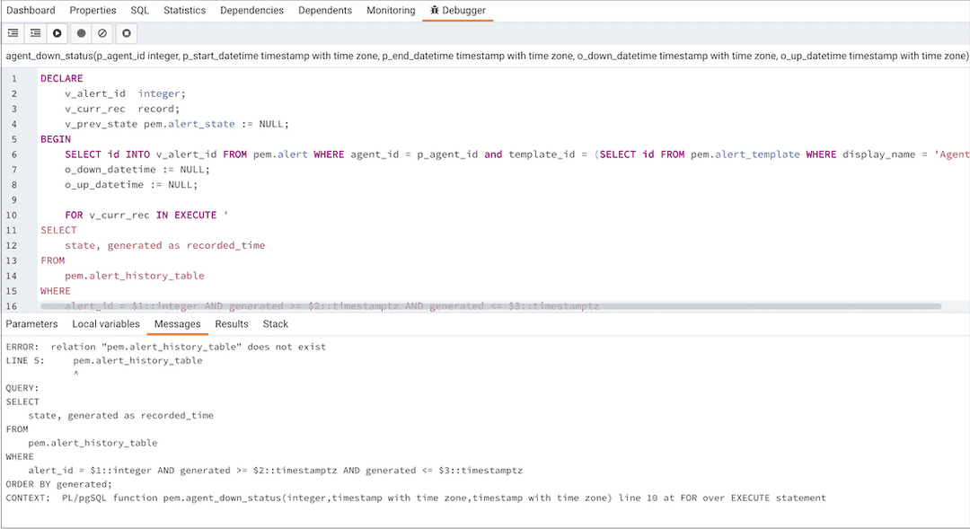This screenshot has height=529, width=970.
Task: Click the ERROR relation does not exist message
Action: [x=166, y=347]
